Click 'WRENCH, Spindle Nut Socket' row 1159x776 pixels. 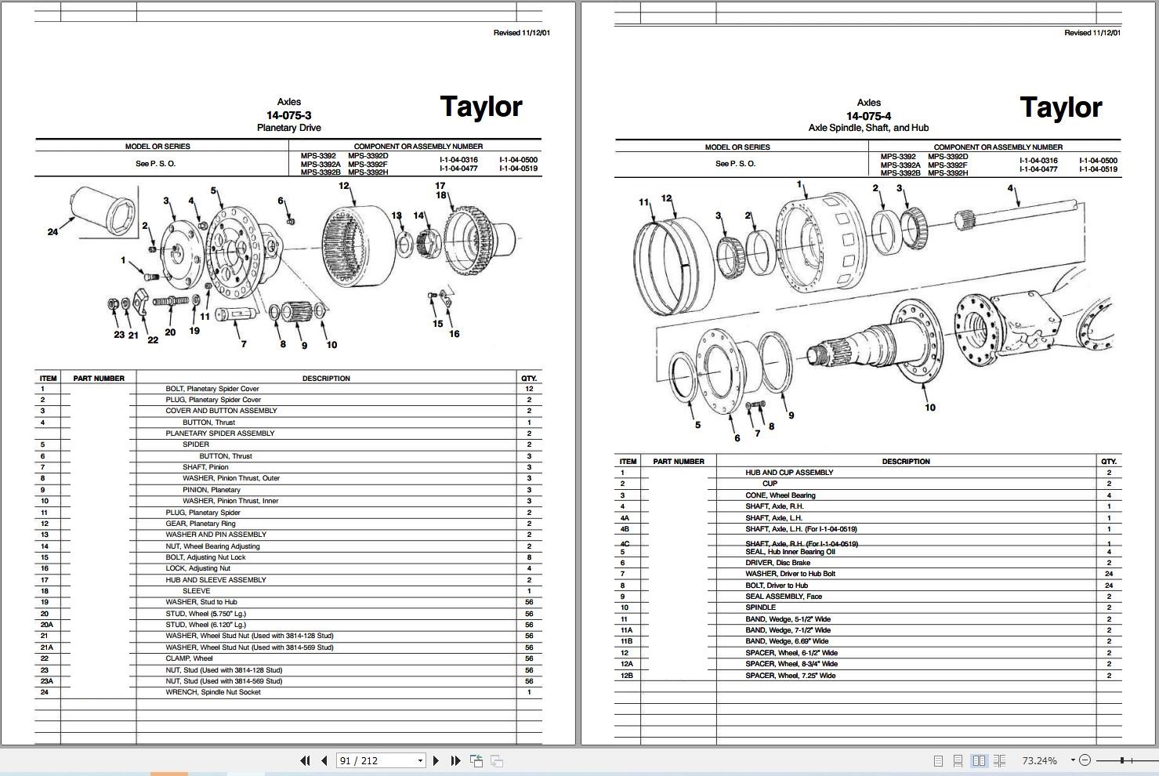click(x=288, y=692)
